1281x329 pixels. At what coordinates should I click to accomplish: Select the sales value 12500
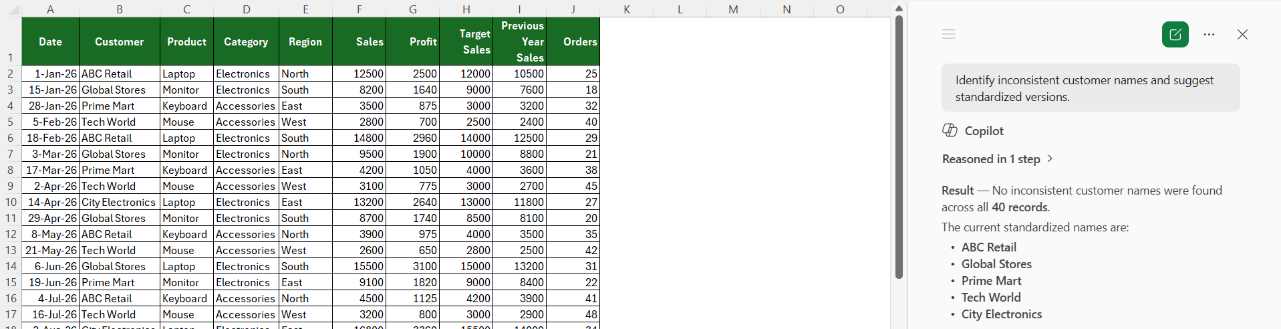pos(360,74)
